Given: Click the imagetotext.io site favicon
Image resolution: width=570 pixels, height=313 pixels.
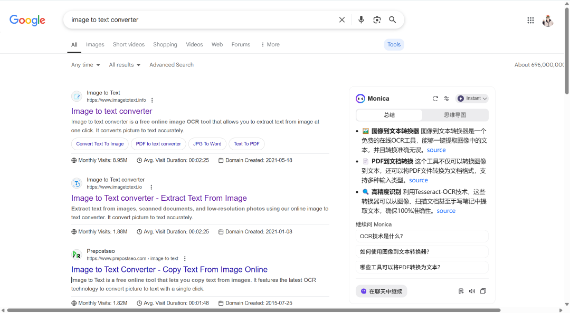Looking at the screenshot, I should click(x=77, y=183).
